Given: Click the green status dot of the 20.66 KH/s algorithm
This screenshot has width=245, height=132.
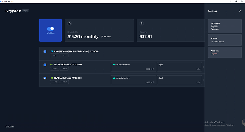Looking at the screenshot, I should (114, 78).
